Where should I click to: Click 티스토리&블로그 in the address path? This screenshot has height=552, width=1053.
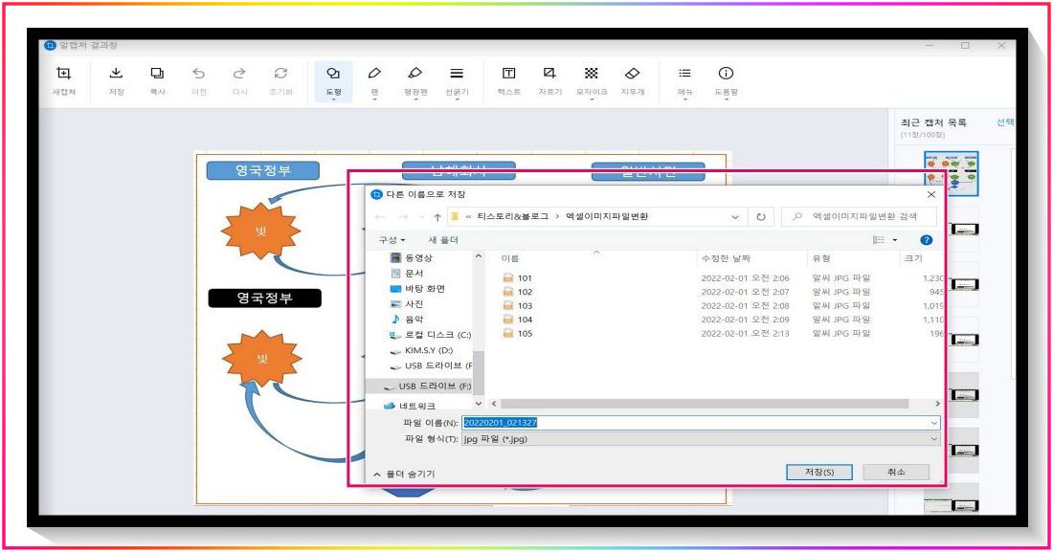(512, 216)
